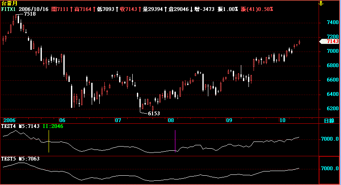Click the white vertical marker in TEST4
This screenshot has width=341, height=185.
(49, 141)
